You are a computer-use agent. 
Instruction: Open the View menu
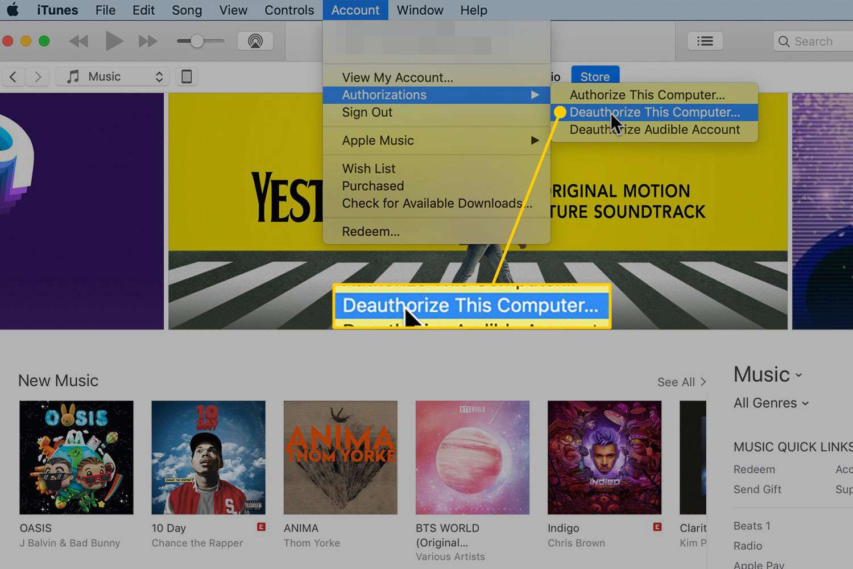click(233, 10)
